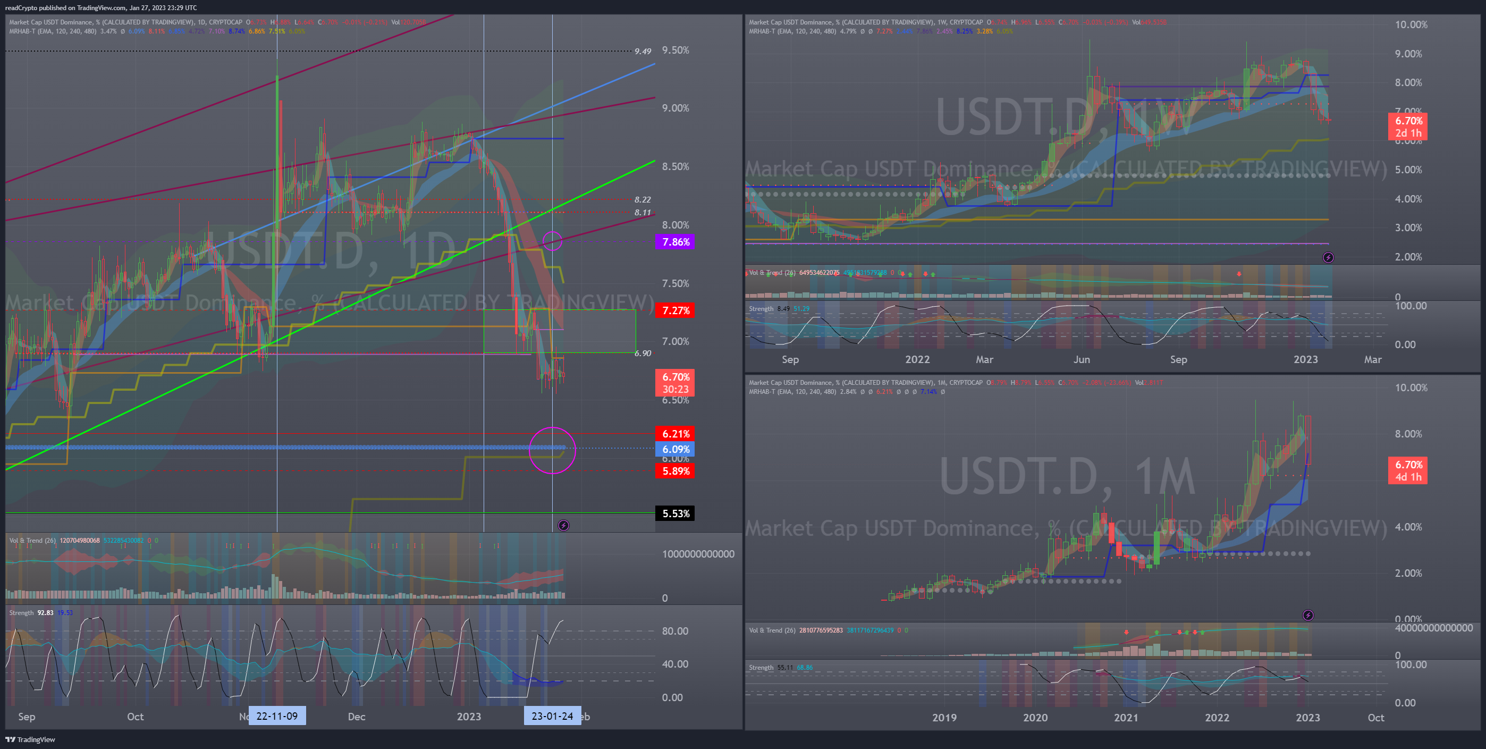
Task: Click monthly chart Strength 55.11 legend
Action: tap(771, 668)
